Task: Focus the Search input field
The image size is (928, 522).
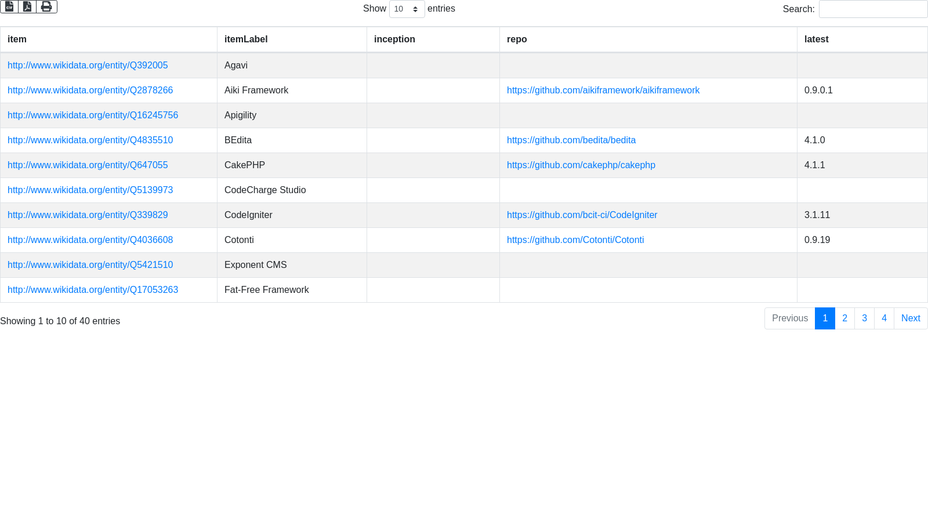Action: 873,9
